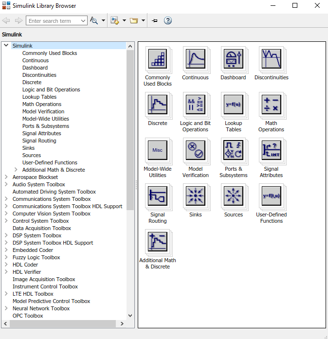Open the Discrete library icon

coord(158,105)
